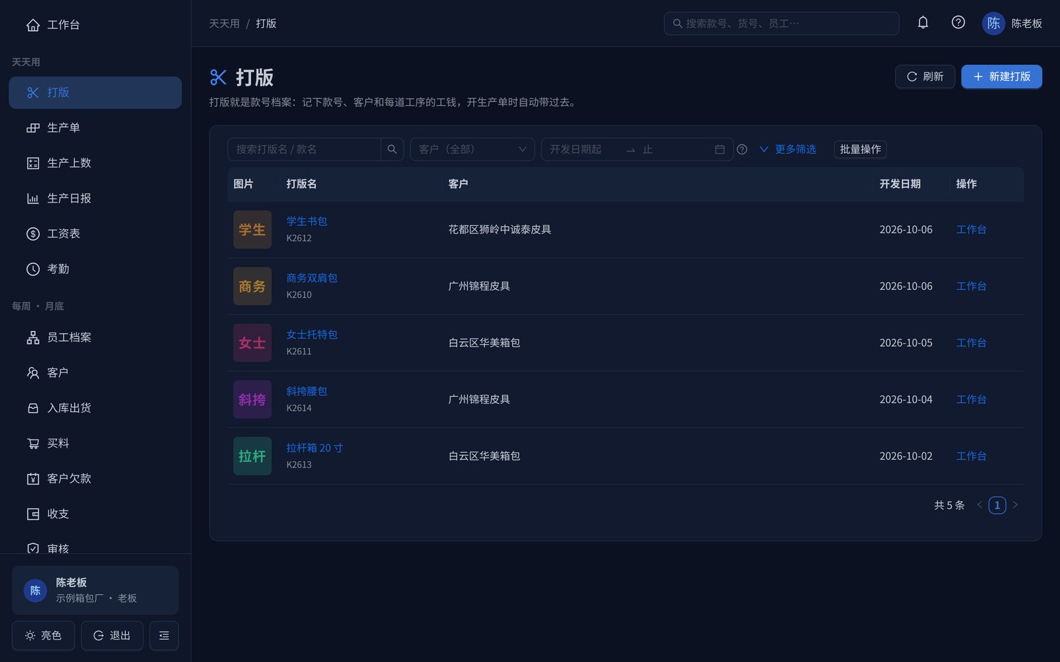
Task: Click the 客户欠款 icon
Action: click(x=32, y=479)
